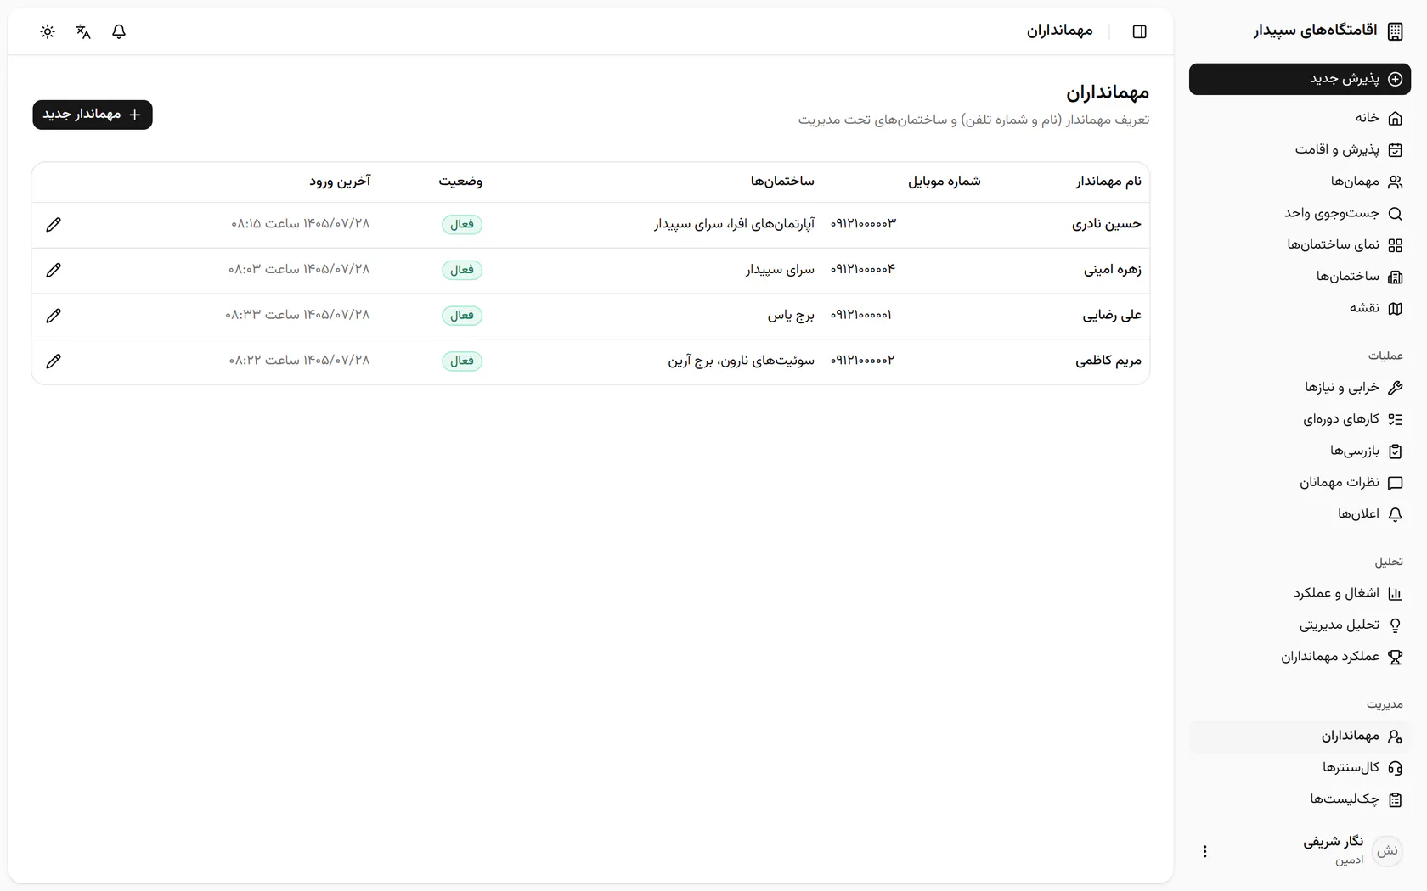
Task: Click phone number ۰۹۱۲۱۰۰۰۰۰۱
Action: tap(861, 315)
